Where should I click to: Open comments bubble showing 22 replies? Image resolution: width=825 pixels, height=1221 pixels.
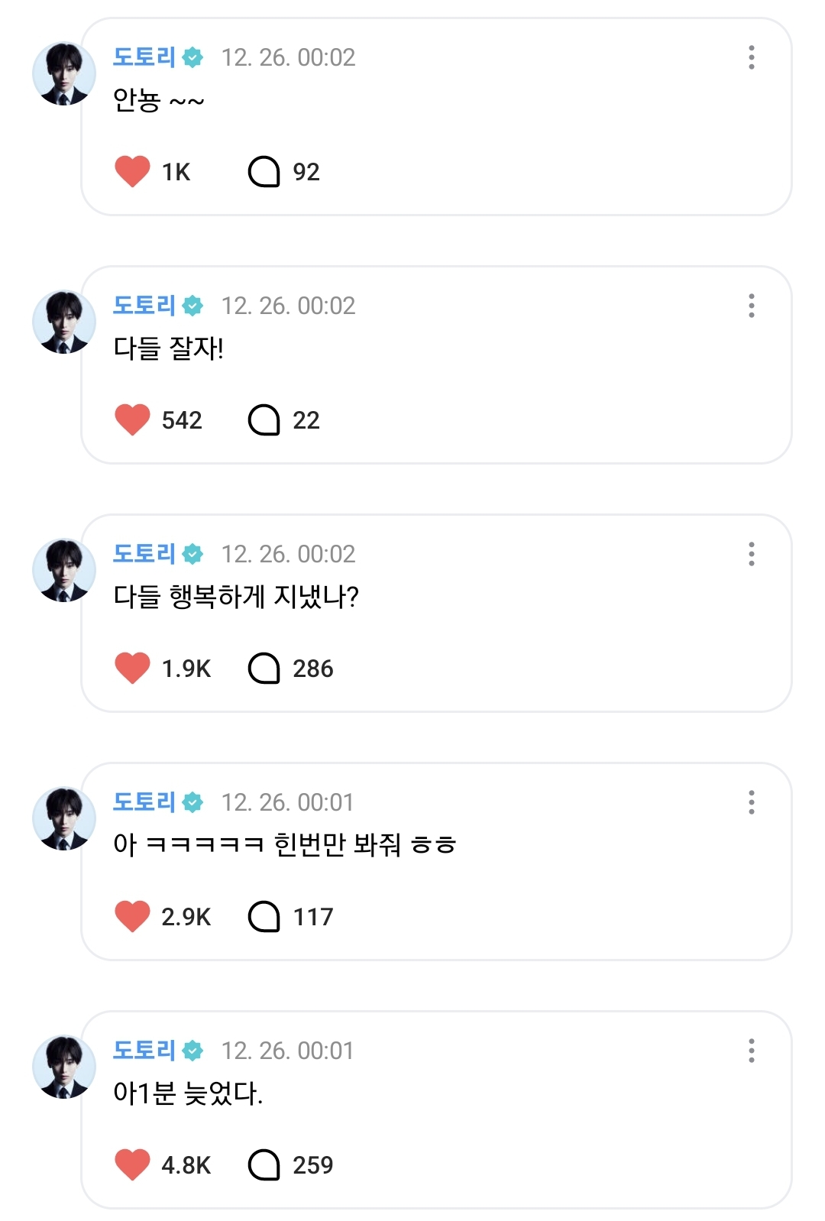(x=264, y=419)
